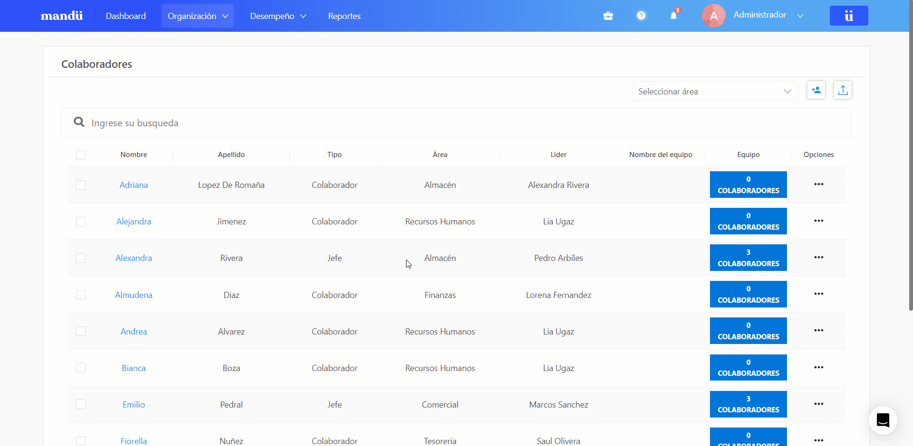The image size is (913, 446).
Task: Check the box for Adriana
Action: tap(81, 185)
